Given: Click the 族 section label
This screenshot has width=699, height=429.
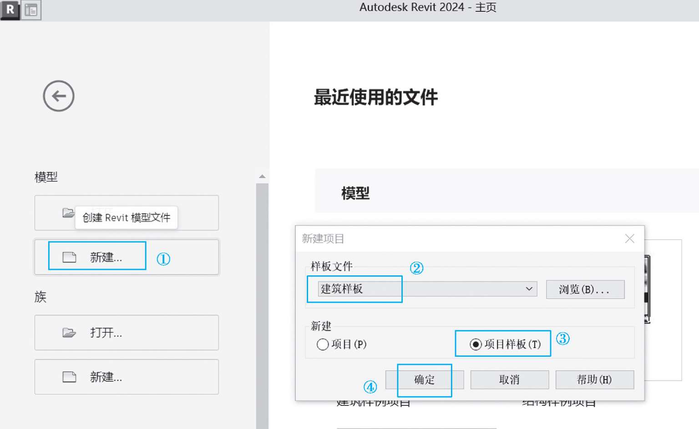Looking at the screenshot, I should click(41, 297).
